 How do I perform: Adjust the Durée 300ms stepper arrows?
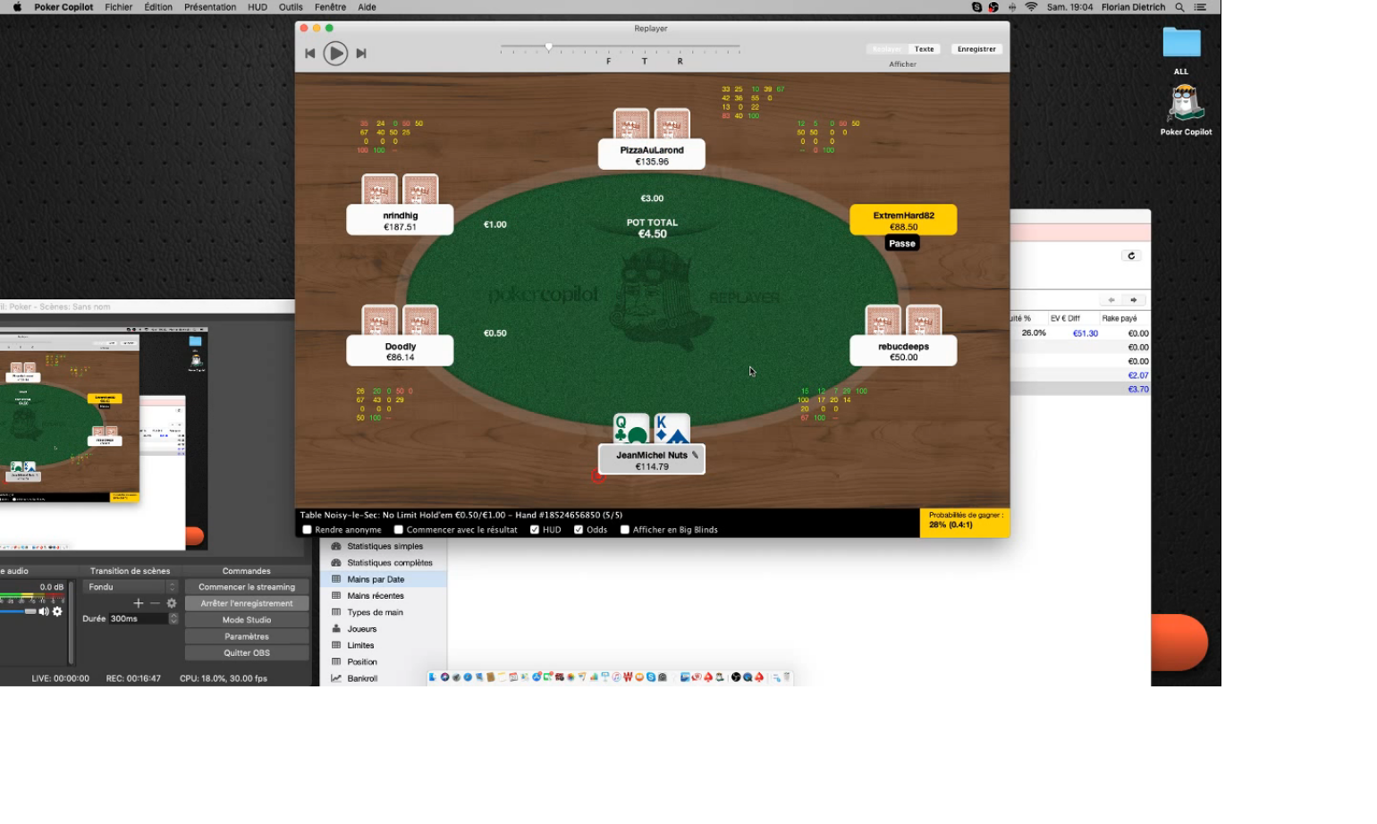click(173, 618)
